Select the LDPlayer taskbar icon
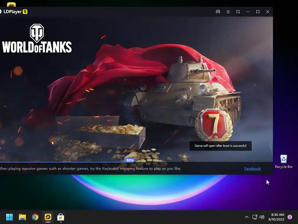The height and width of the screenshot is (224, 298). (x=48, y=217)
